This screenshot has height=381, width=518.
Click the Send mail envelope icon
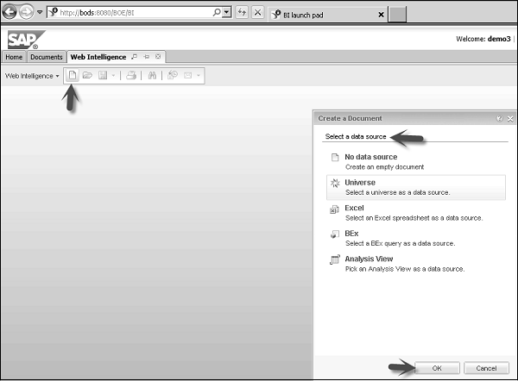point(187,76)
